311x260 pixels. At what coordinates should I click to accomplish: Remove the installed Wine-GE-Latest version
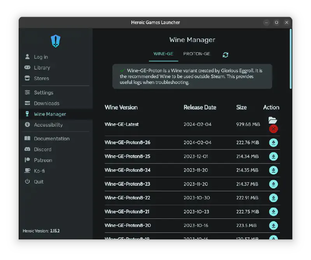point(273,129)
